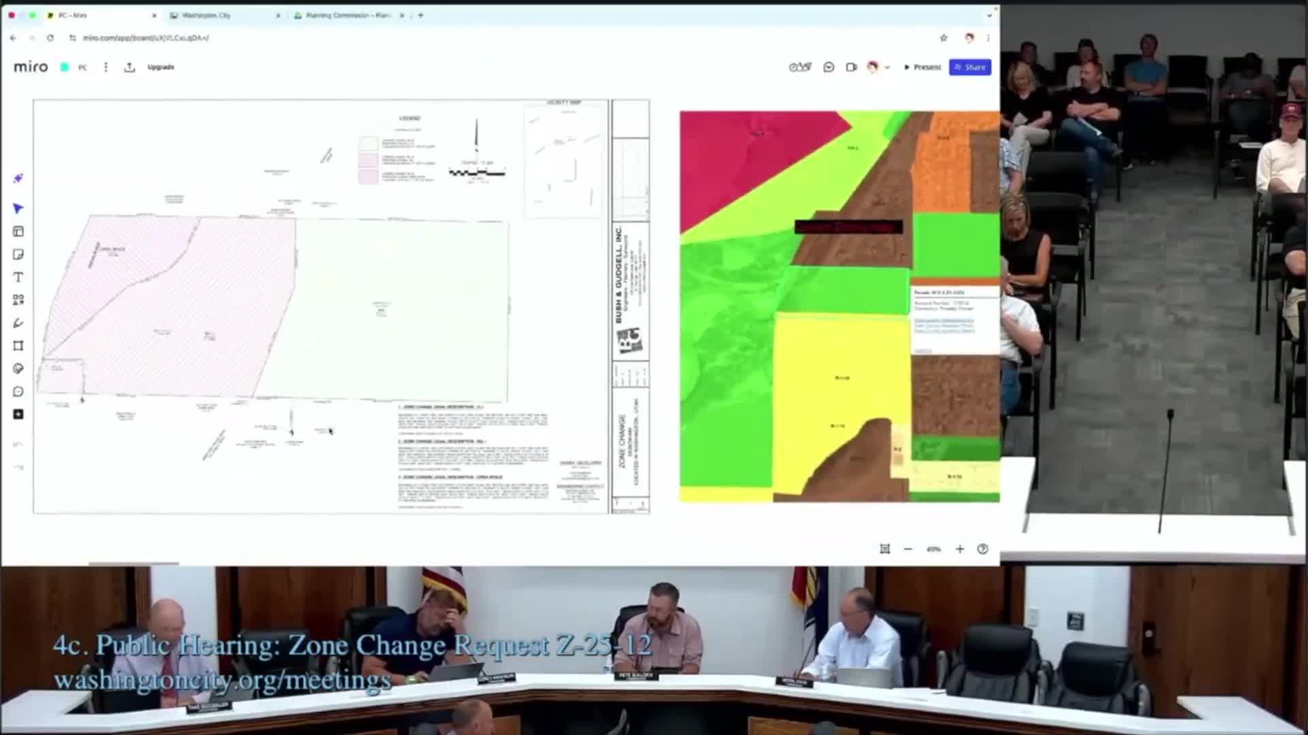Viewport: 1308px width, 735px height.
Task: Click the blue Share button
Action: (969, 67)
